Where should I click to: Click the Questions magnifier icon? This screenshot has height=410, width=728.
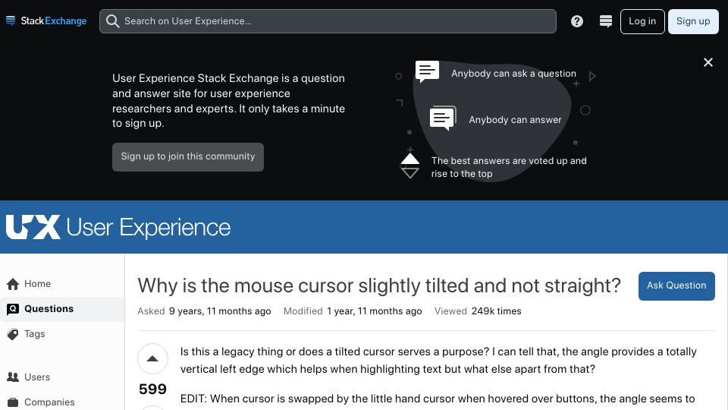[x=13, y=309]
